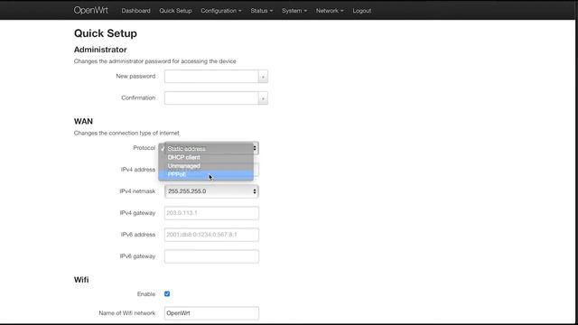The height and width of the screenshot is (325, 578).
Task: Click Logout in the navbar
Action: [361, 11]
